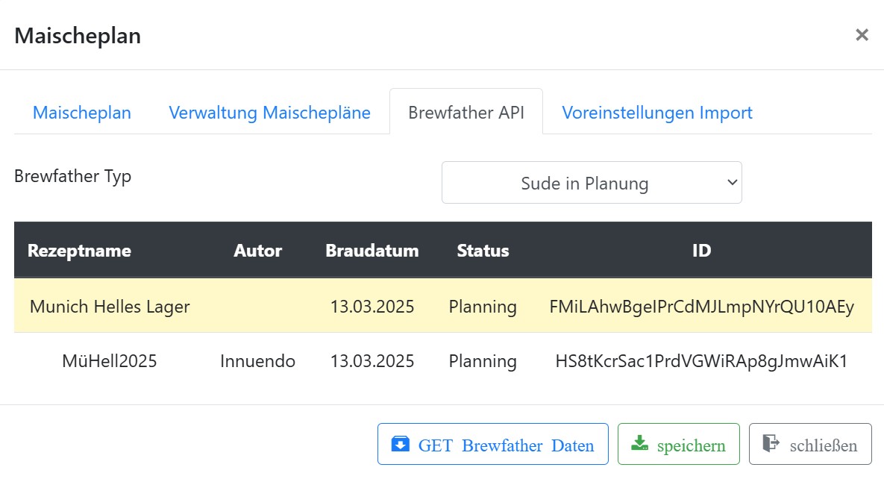
Task: Click the exit door icon beside schließen
Action: pos(771,445)
